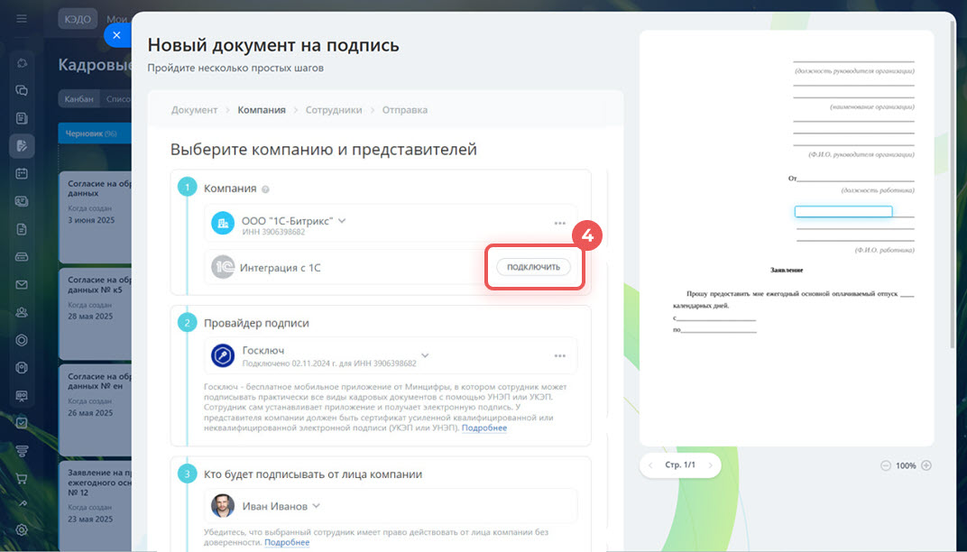
Task: Open three-dots menu for Госключ provider
Action: pyautogui.click(x=559, y=356)
